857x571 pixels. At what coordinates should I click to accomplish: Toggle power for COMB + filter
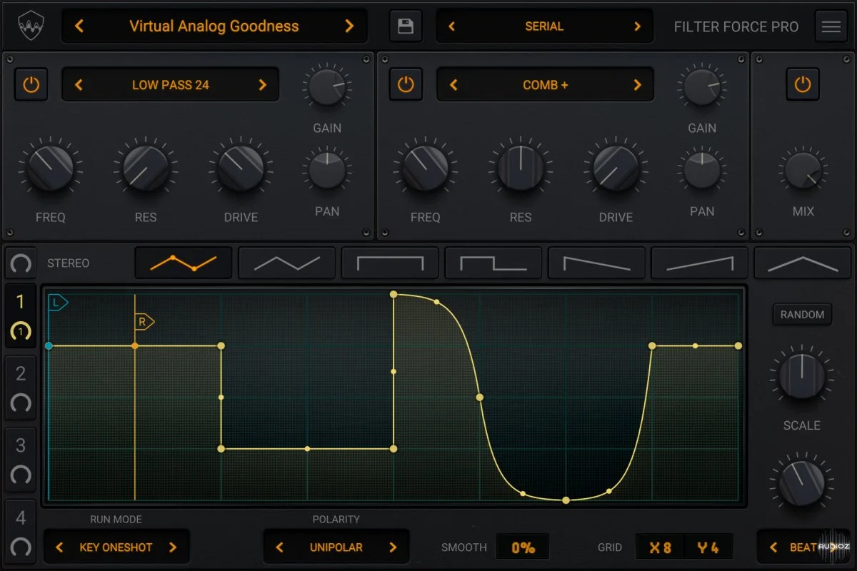tap(406, 85)
